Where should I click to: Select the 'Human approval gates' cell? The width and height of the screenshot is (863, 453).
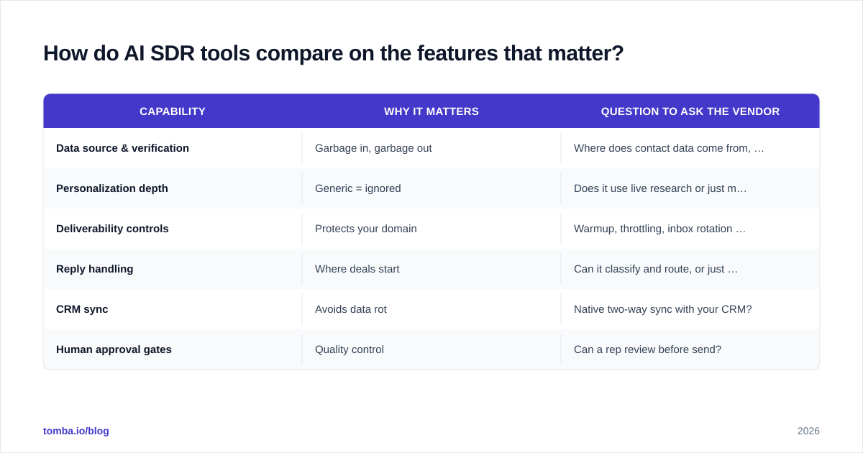[173, 349]
